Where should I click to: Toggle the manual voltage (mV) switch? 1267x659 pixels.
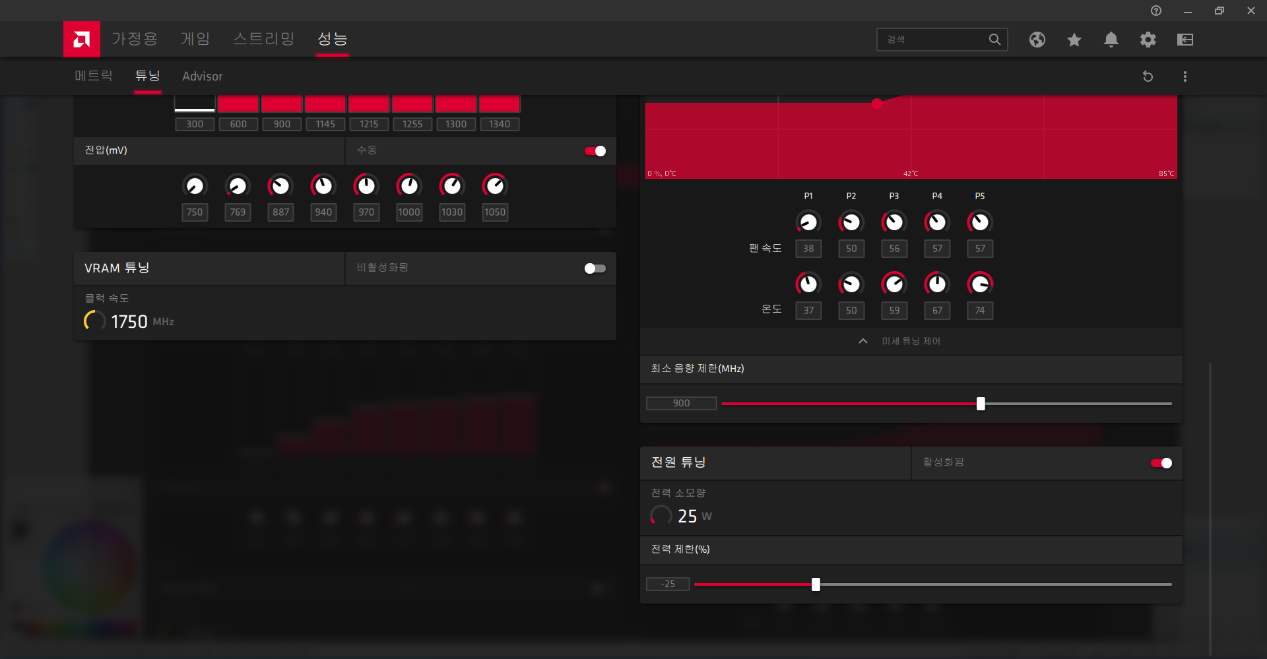click(x=595, y=151)
